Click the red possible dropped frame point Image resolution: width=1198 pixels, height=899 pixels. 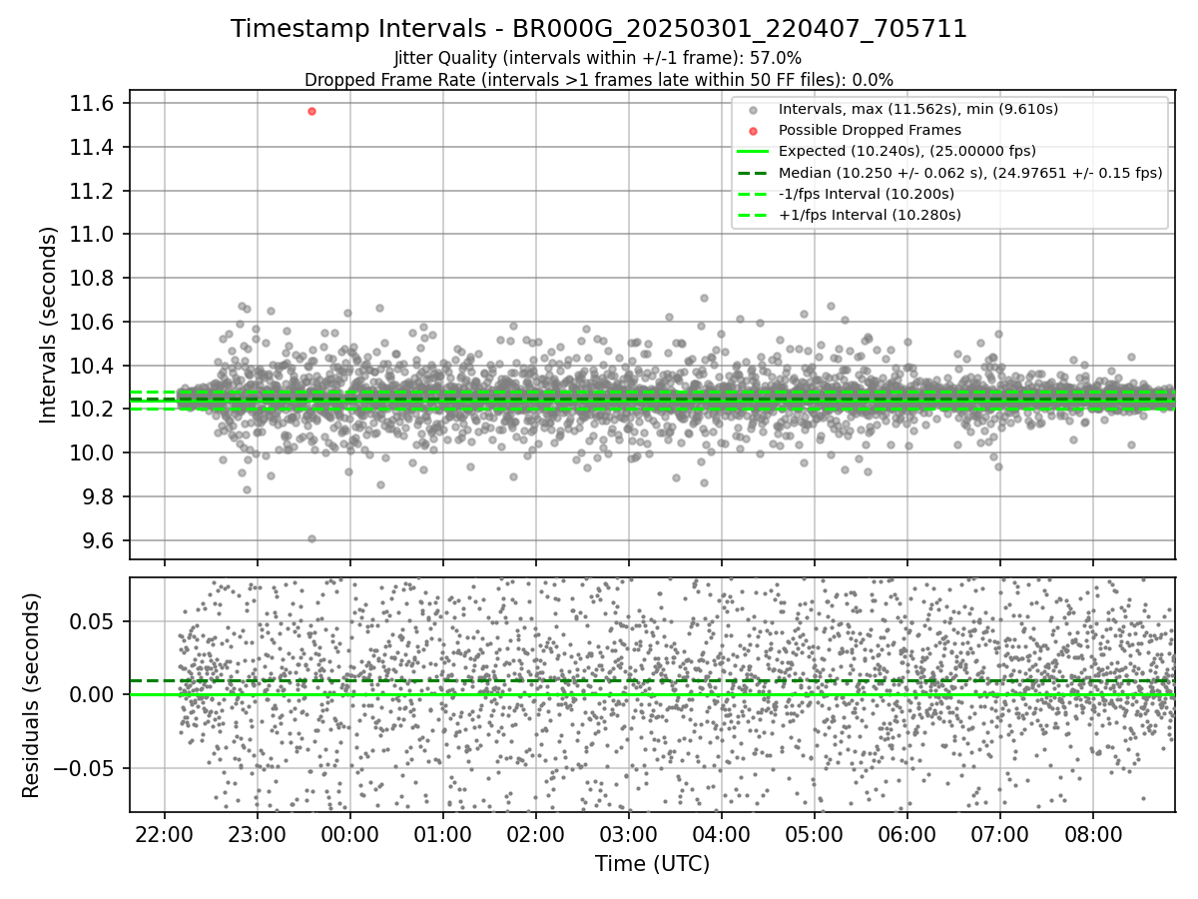point(311,111)
